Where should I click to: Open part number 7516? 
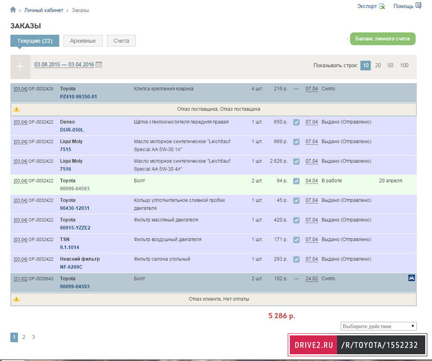(x=66, y=169)
